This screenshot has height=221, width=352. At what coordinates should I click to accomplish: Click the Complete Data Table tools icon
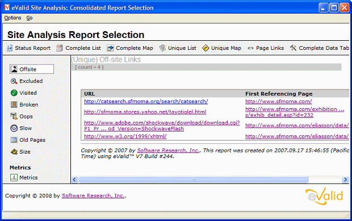tap(293, 48)
